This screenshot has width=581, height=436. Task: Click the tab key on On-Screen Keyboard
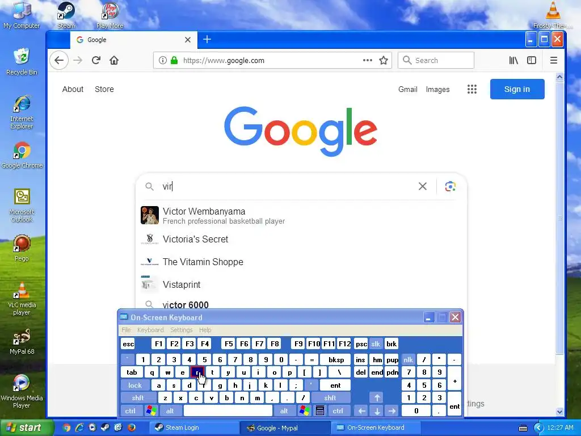(132, 372)
